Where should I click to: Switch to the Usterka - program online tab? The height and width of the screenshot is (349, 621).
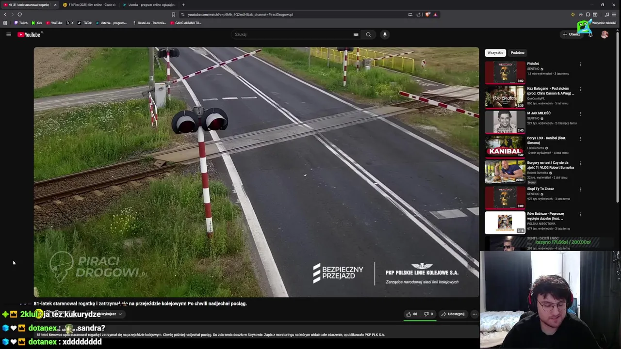pyautogui.click(x=149, y=5)
